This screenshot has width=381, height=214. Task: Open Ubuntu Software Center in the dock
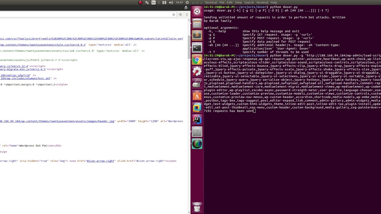click(x=197, y=96)
